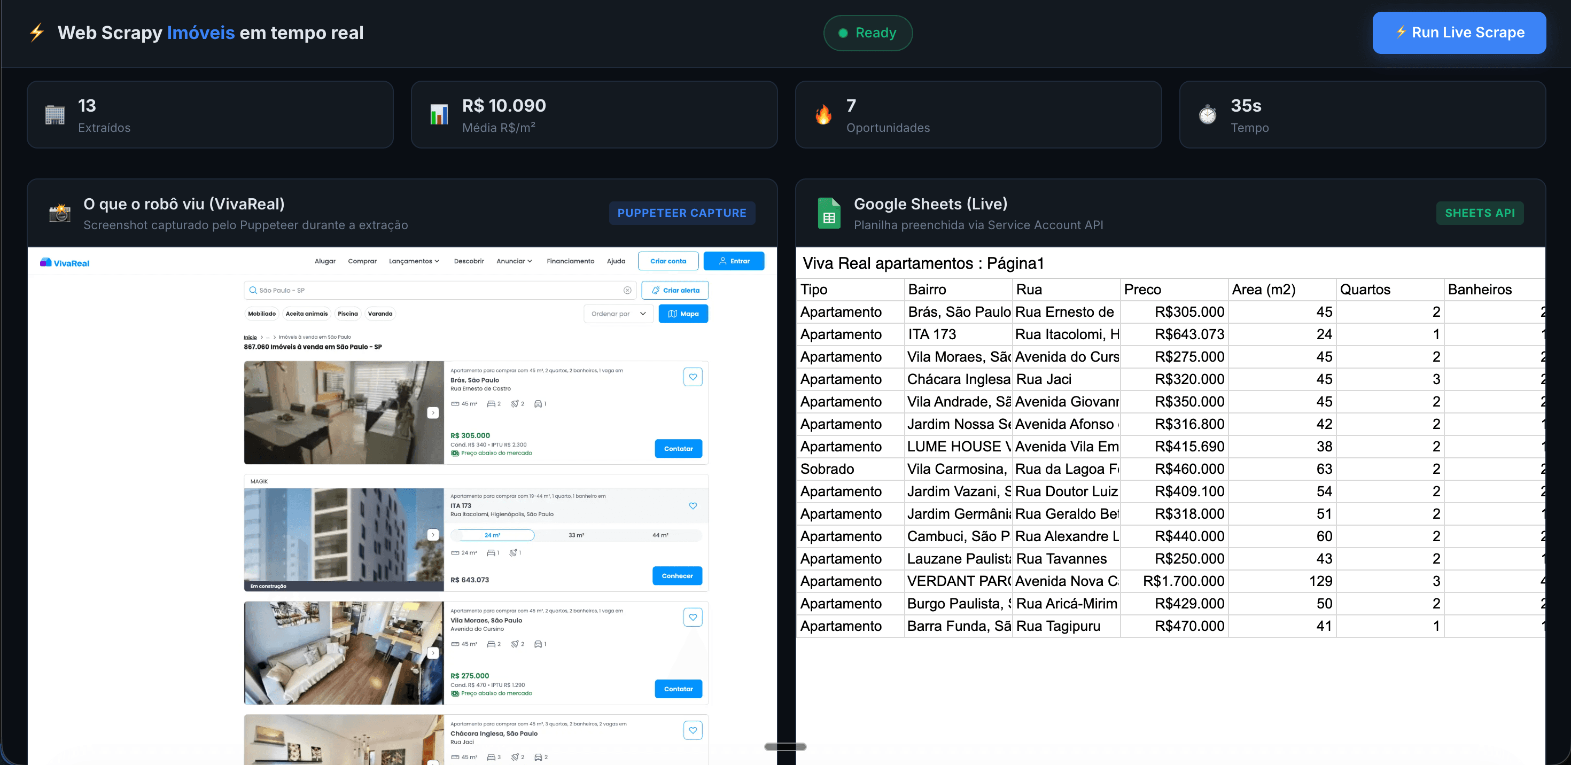
Task: Favorite the Chácara Inglesa listing heart icon
Action: pos(693,730)
